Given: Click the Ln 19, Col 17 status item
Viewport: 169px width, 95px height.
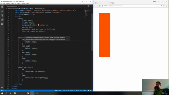Looking at the screenshot, I should (x=66, y=91).
